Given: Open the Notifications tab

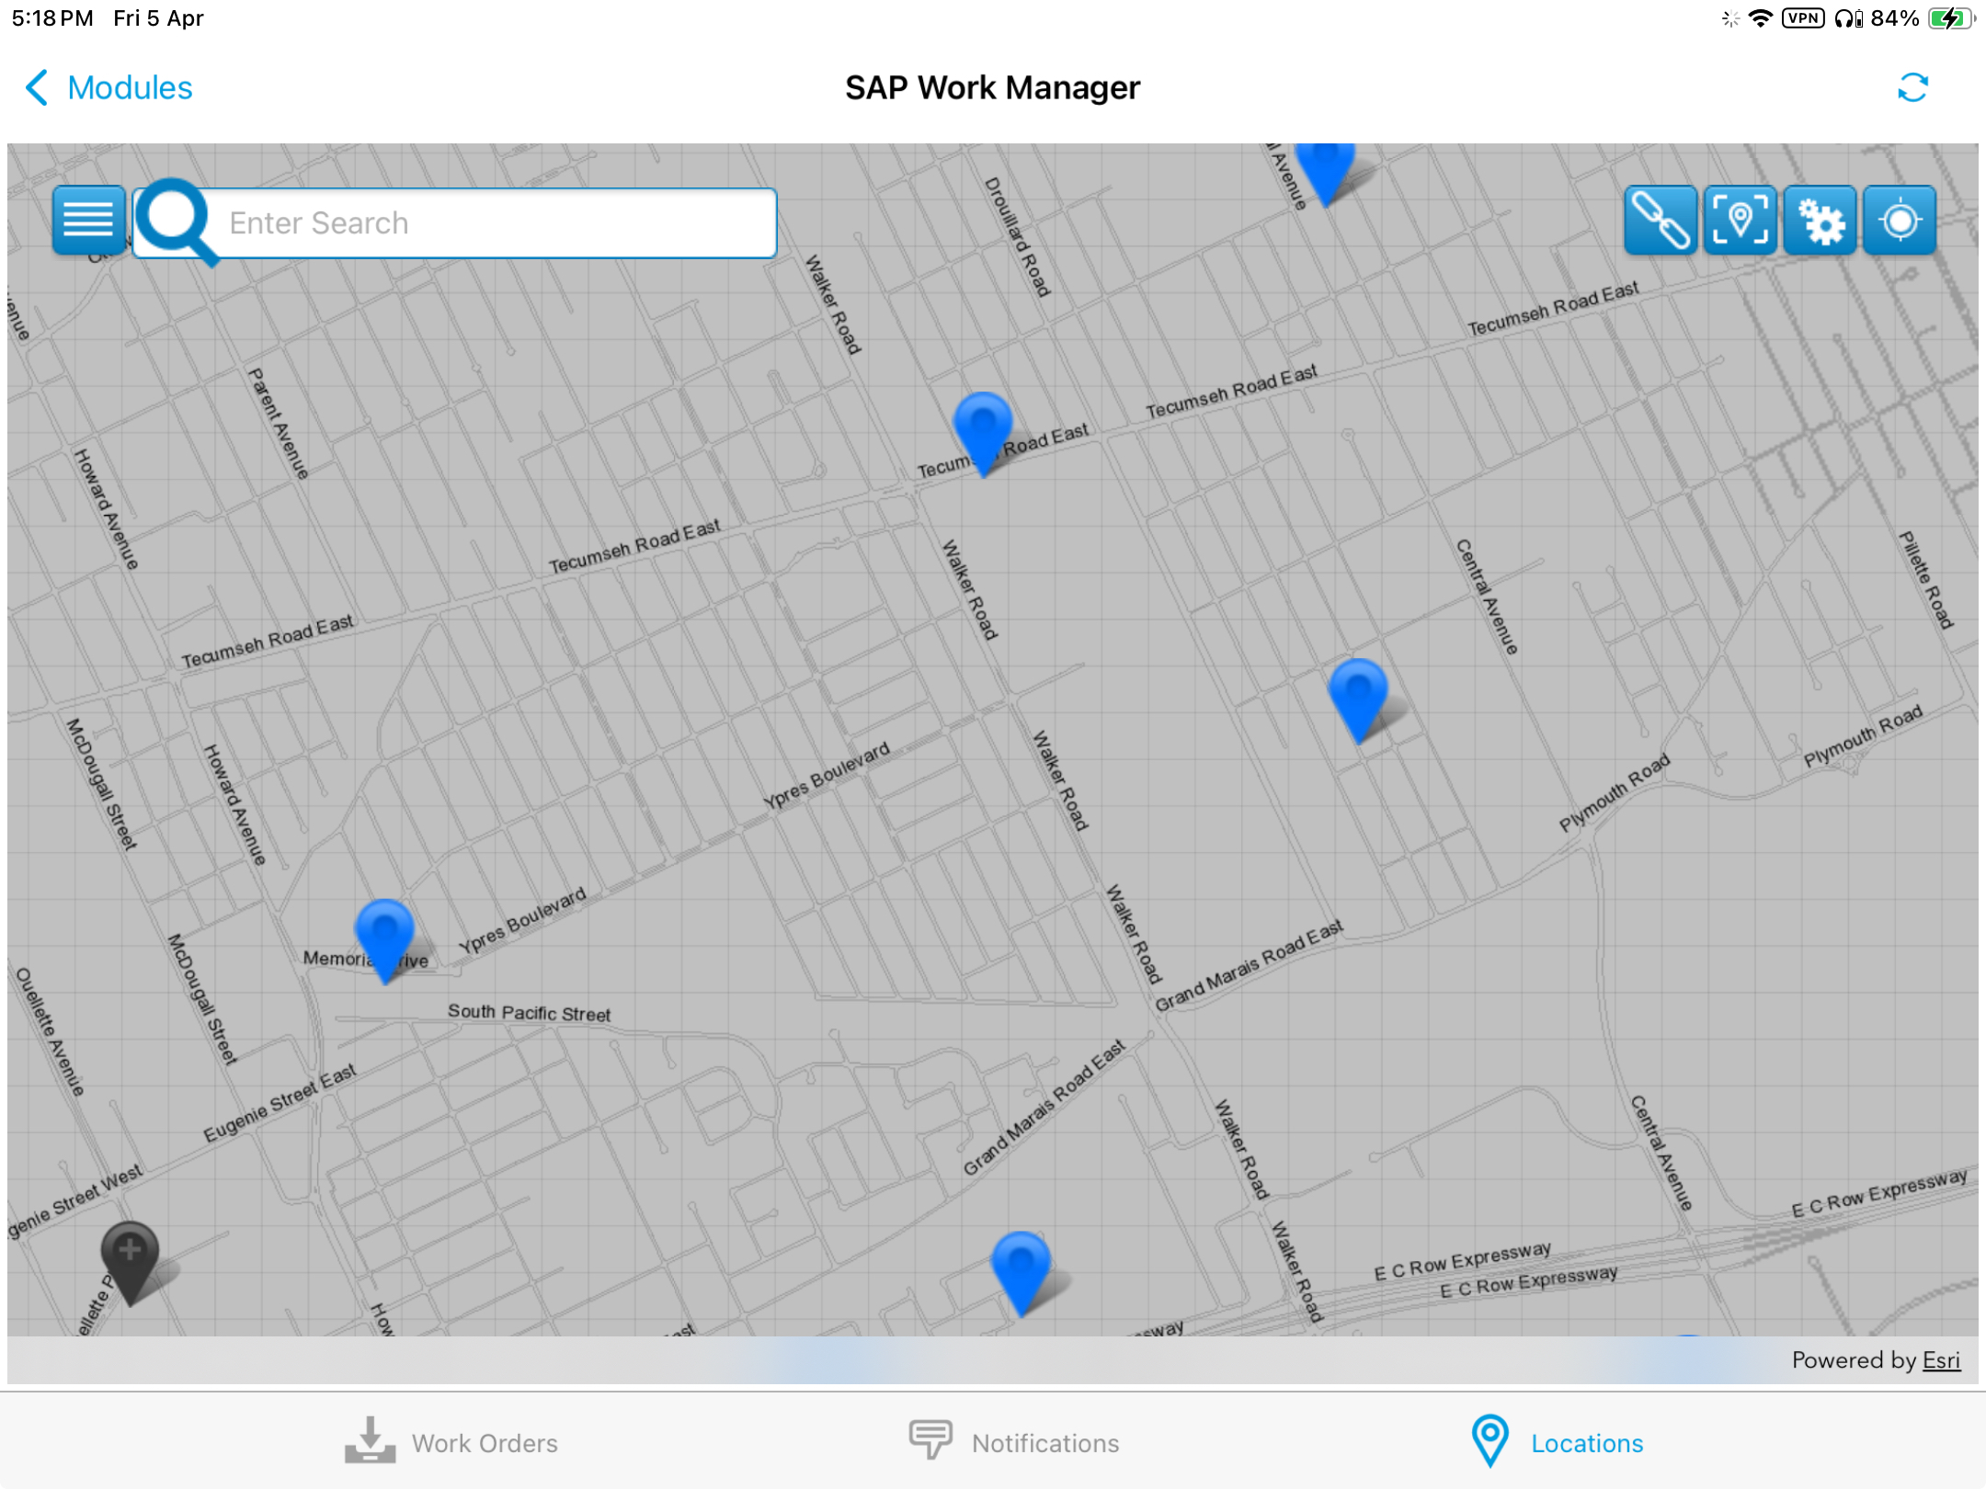Looking at the screenshot, I should click(1016, 1443).
